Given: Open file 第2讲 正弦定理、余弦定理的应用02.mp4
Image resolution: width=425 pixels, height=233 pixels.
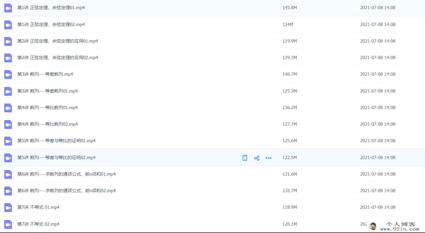Looking at the screenshot, I should coord(58,57).
